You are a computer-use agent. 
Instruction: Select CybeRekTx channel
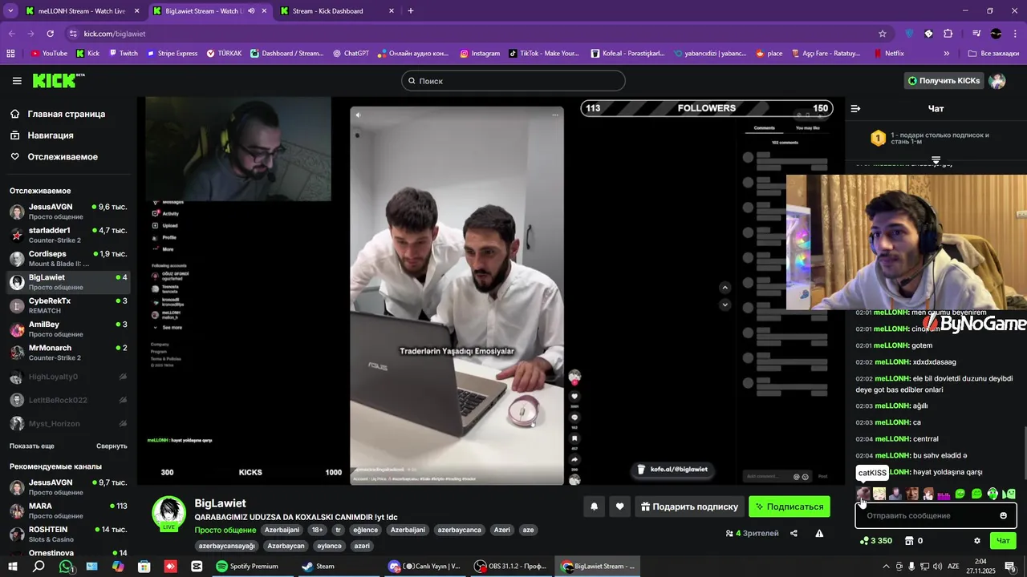(x=68, y=305)
